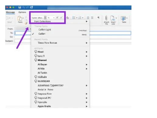Open the font size dropdown
Image resolution: width=157 pixels, height=118 pixels.
click(x=54, y=18)
